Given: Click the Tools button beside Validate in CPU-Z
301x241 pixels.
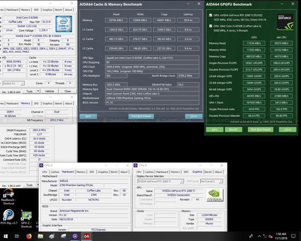Looking at the screenshot, I should [29, 91].
